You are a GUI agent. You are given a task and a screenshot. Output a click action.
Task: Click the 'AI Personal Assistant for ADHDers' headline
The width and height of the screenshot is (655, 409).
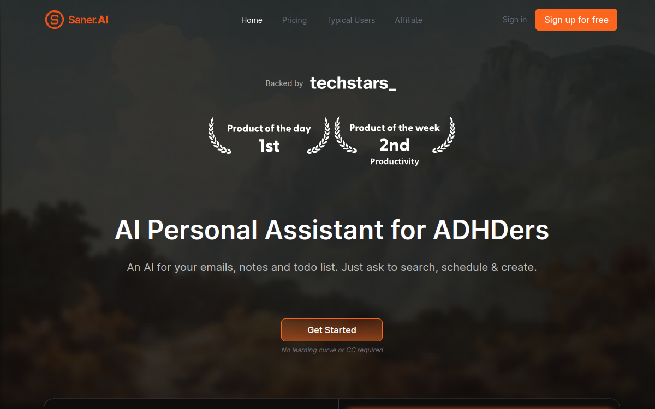[332, 230]
